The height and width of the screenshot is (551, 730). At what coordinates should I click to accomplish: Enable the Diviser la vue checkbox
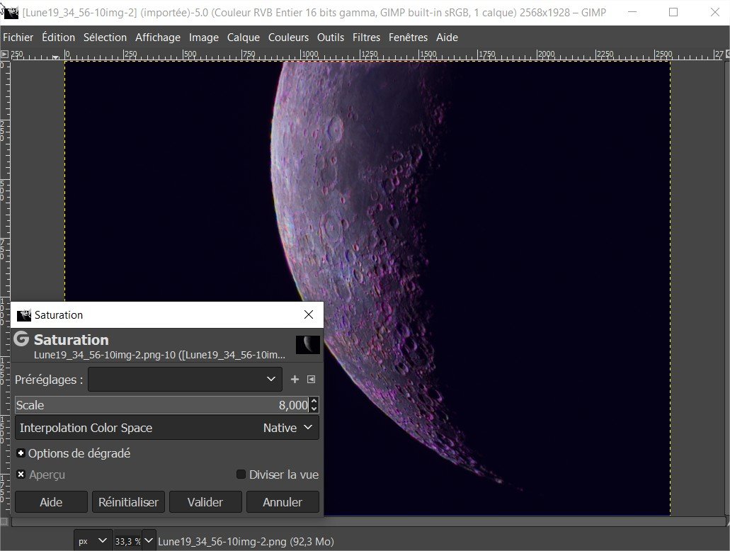[241, 475]
